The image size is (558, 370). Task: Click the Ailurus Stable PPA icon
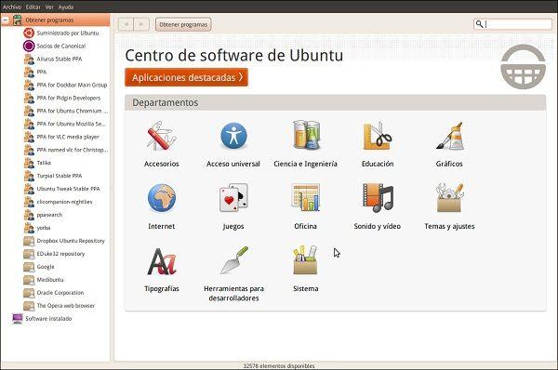coord(29,59)
